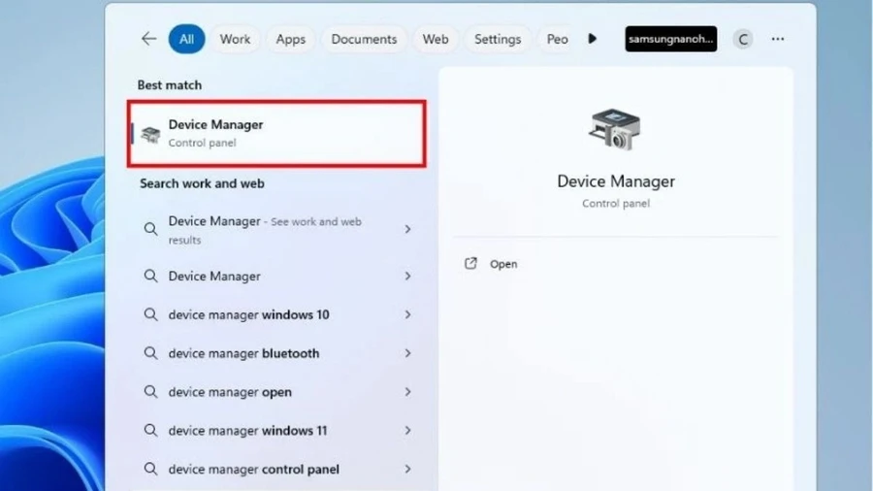This screenshot has width=873, height=491.
Task: Switch to the Web filter tab
Action: [x=436, y=39]
